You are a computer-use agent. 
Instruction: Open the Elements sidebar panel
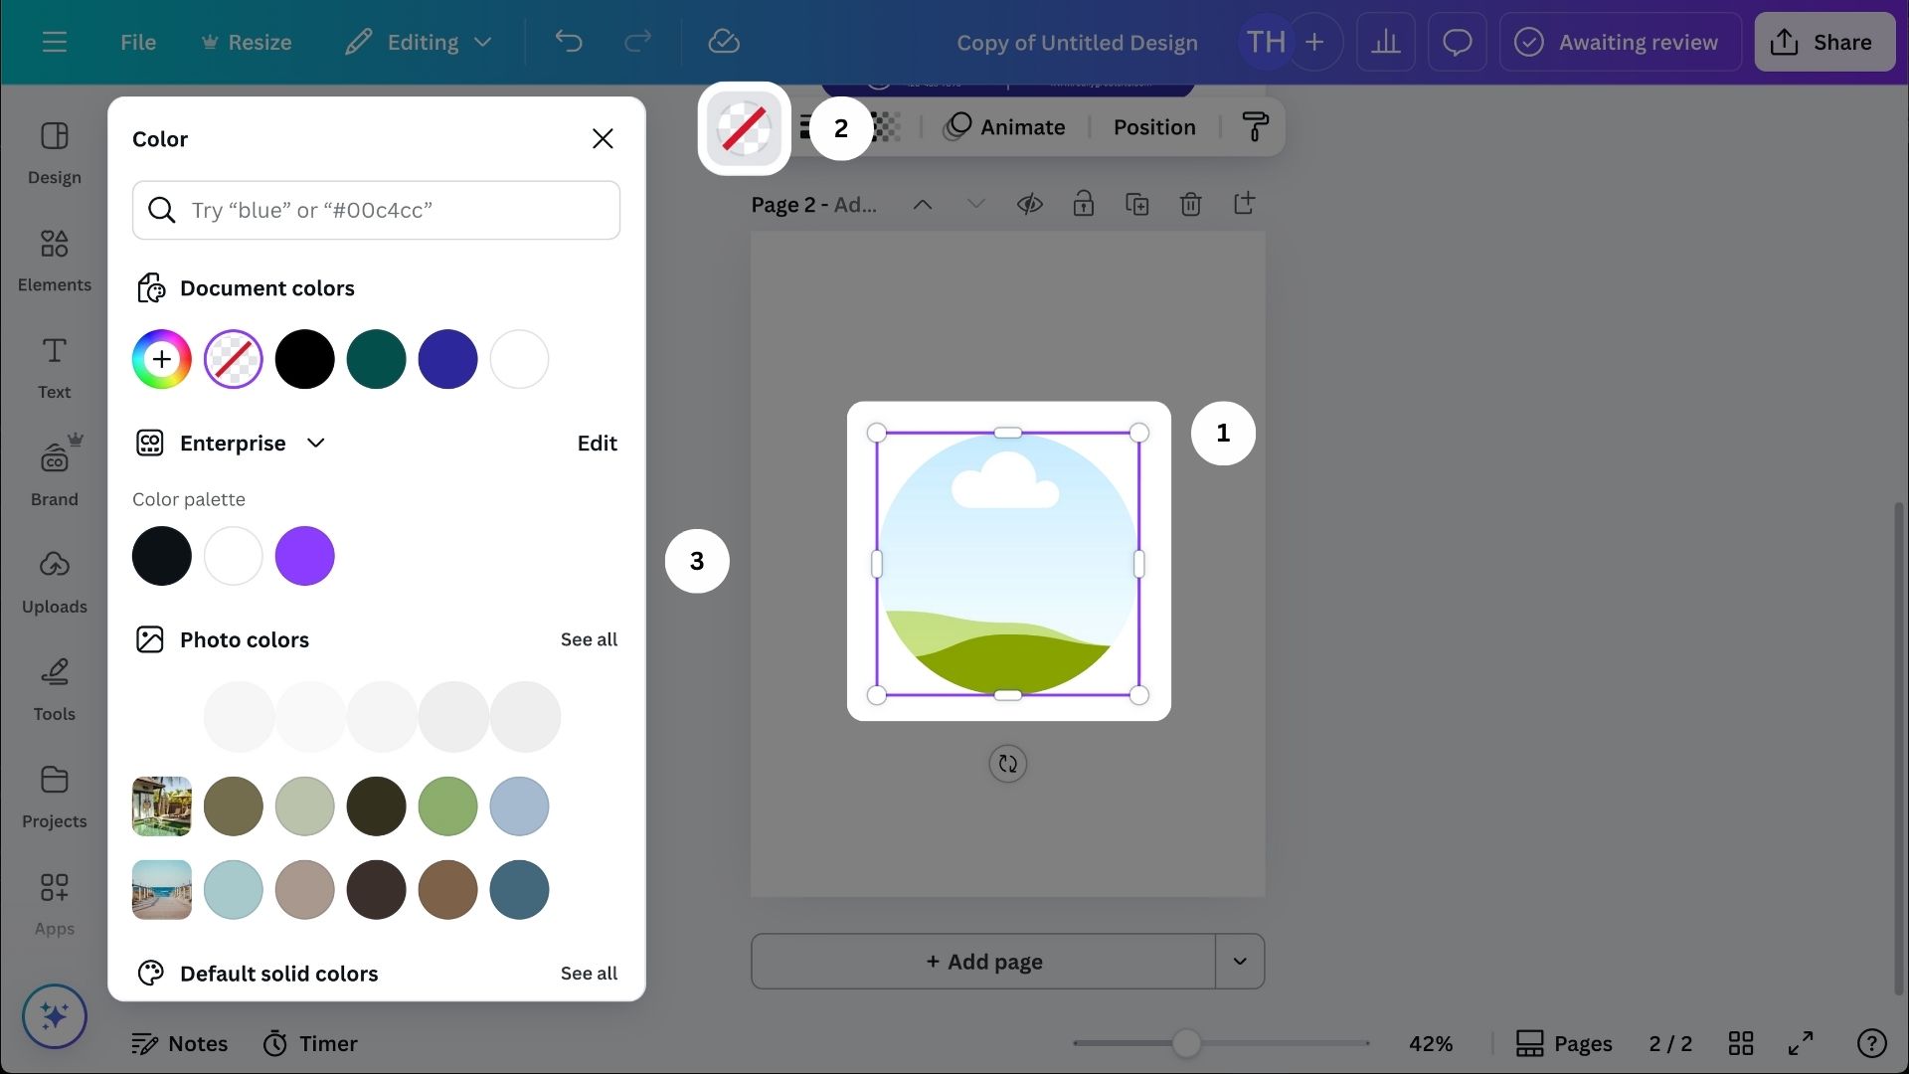tap(54, 261)
